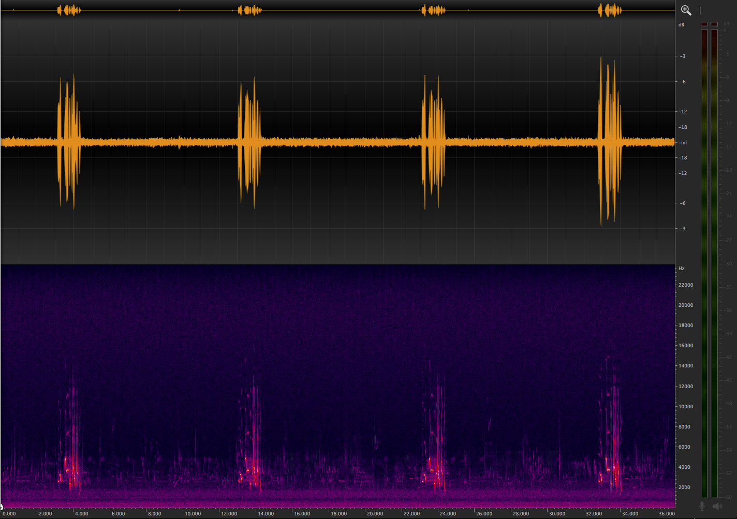Click the first audio burst in the overview strip
Image resolution: width=737 pixels, height=519 pixels.
[x=69, y=10]
